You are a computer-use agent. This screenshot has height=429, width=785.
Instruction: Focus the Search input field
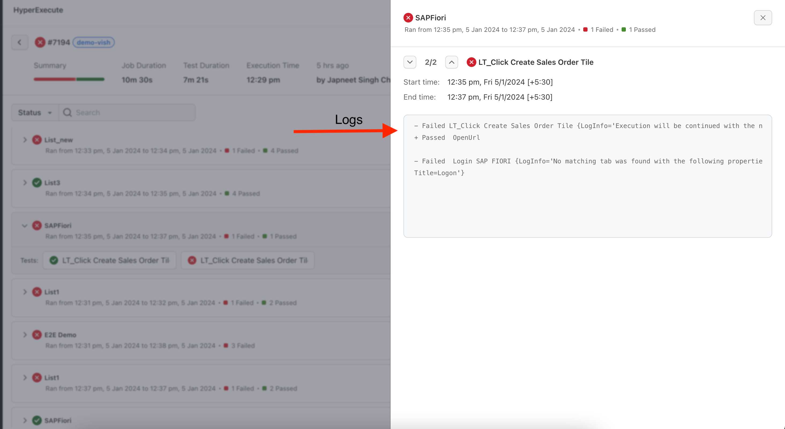coord(131,112)
